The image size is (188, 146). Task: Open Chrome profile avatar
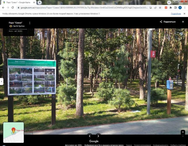(x=180, y=8)
